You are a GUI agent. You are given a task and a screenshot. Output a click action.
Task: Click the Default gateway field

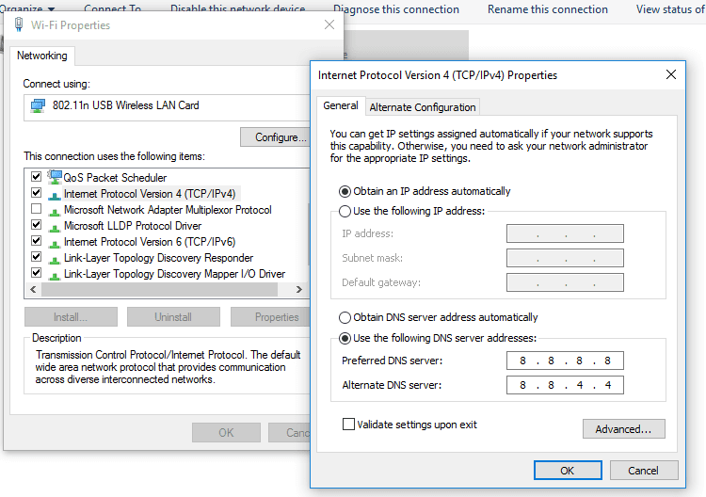coord(565,282)
